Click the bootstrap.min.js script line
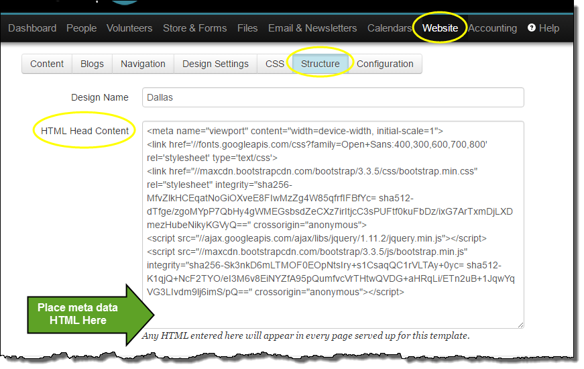584x369 pixels. tap(307, 252)
